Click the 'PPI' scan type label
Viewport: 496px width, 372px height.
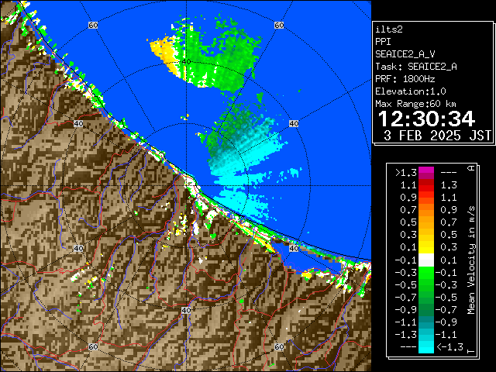click(383, 42)
